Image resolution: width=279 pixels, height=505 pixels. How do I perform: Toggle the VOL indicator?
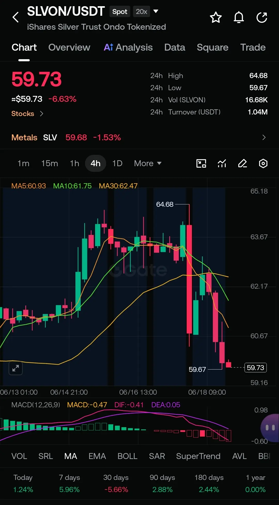click(19, 456)
